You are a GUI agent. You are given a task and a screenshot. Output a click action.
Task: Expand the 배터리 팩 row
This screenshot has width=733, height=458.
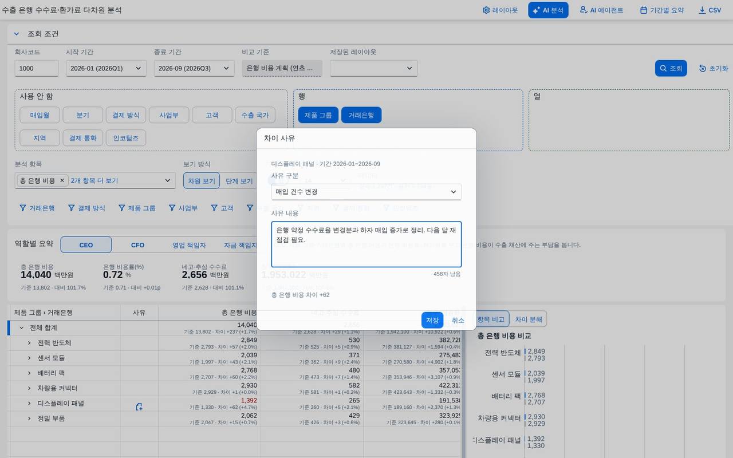pyautogui.click(x=29, y=373)
